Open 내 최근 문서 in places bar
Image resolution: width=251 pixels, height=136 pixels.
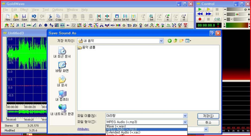62,52
